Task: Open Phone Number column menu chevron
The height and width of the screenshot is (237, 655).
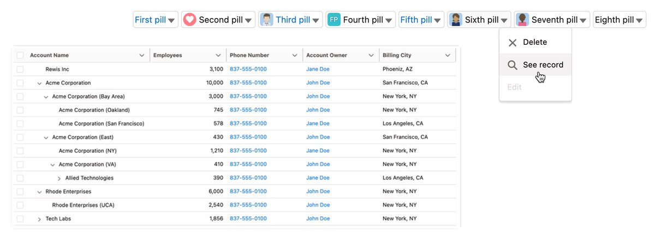Action: pyautogui.click(x=295, y=55)
